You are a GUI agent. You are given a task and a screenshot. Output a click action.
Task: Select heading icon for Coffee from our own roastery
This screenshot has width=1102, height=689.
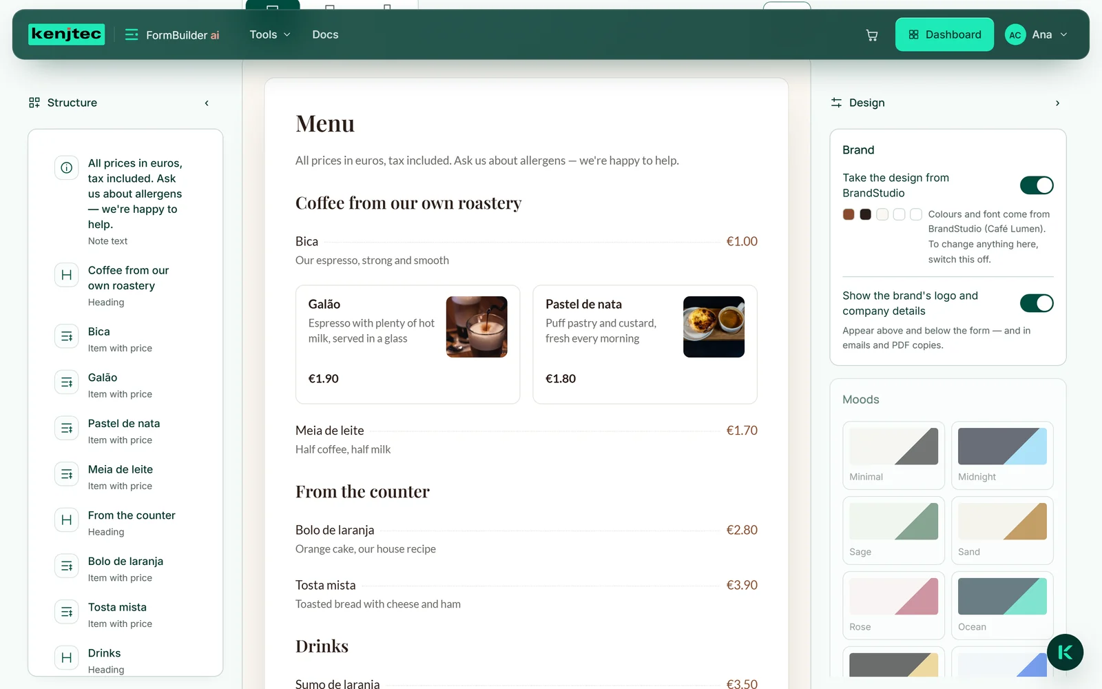click(67, 275)
